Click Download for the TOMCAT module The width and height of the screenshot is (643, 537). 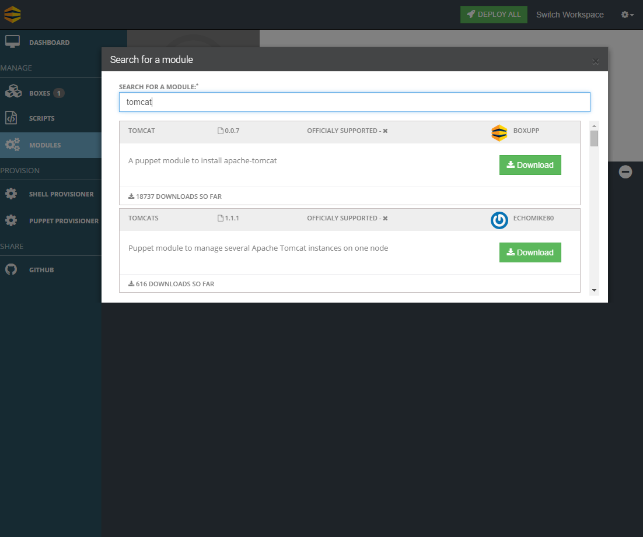(x=530, y=165)
